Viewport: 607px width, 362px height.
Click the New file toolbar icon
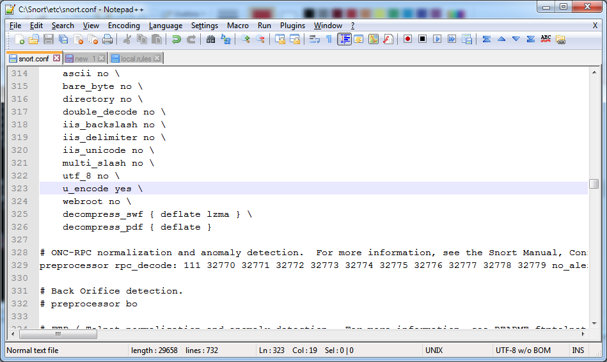(x=19, y=40)
